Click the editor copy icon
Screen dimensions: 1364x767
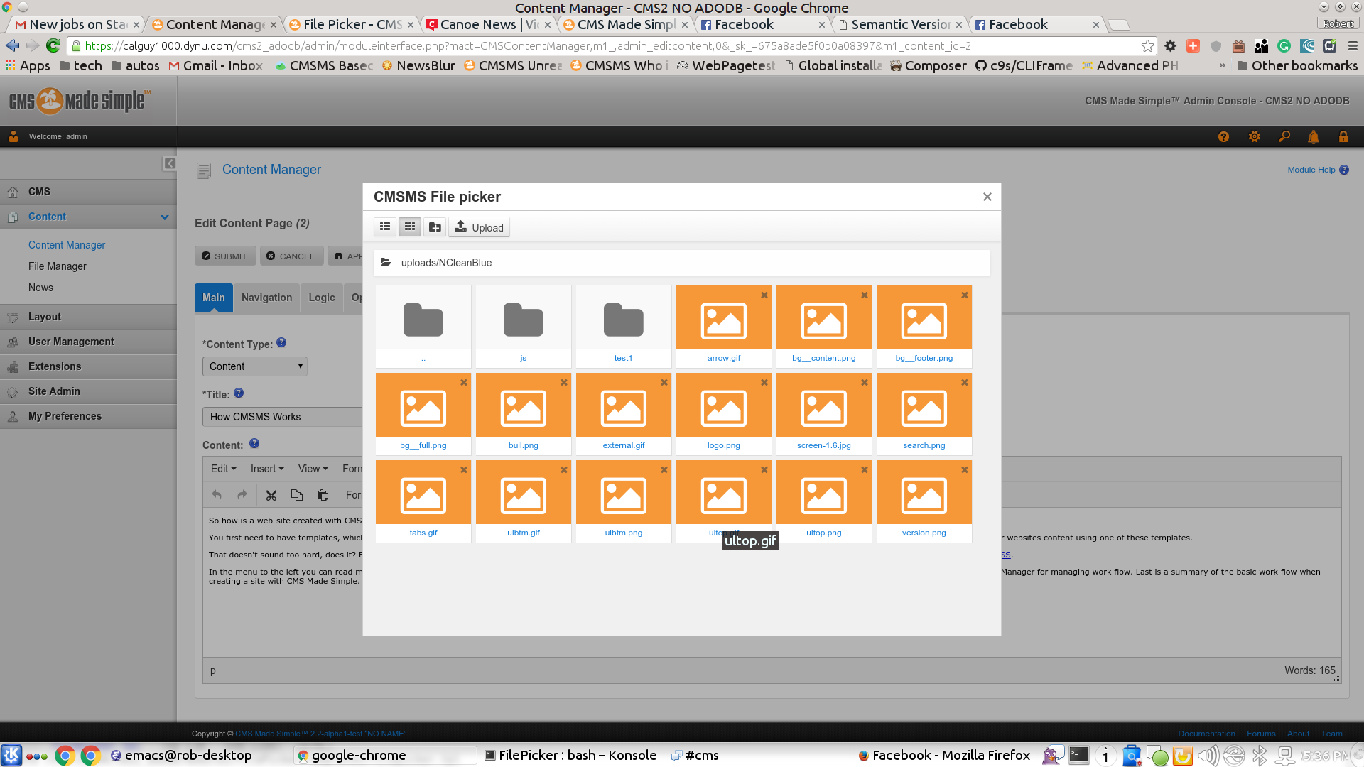click(x=297, y=495)
